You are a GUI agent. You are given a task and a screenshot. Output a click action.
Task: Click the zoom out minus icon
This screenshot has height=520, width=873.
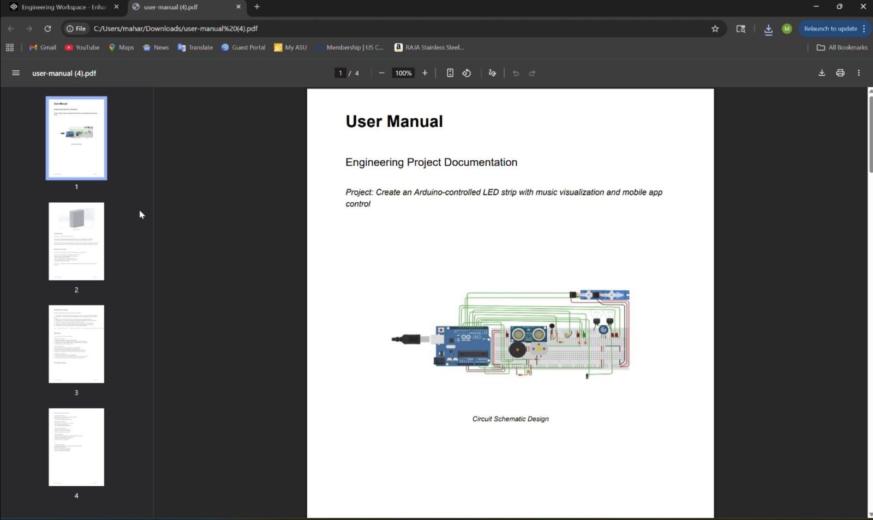pos(381,73)
